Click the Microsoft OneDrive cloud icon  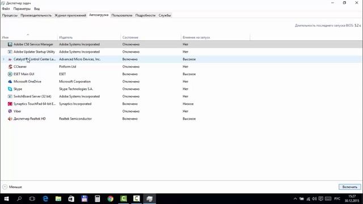[x=10, y=82]
